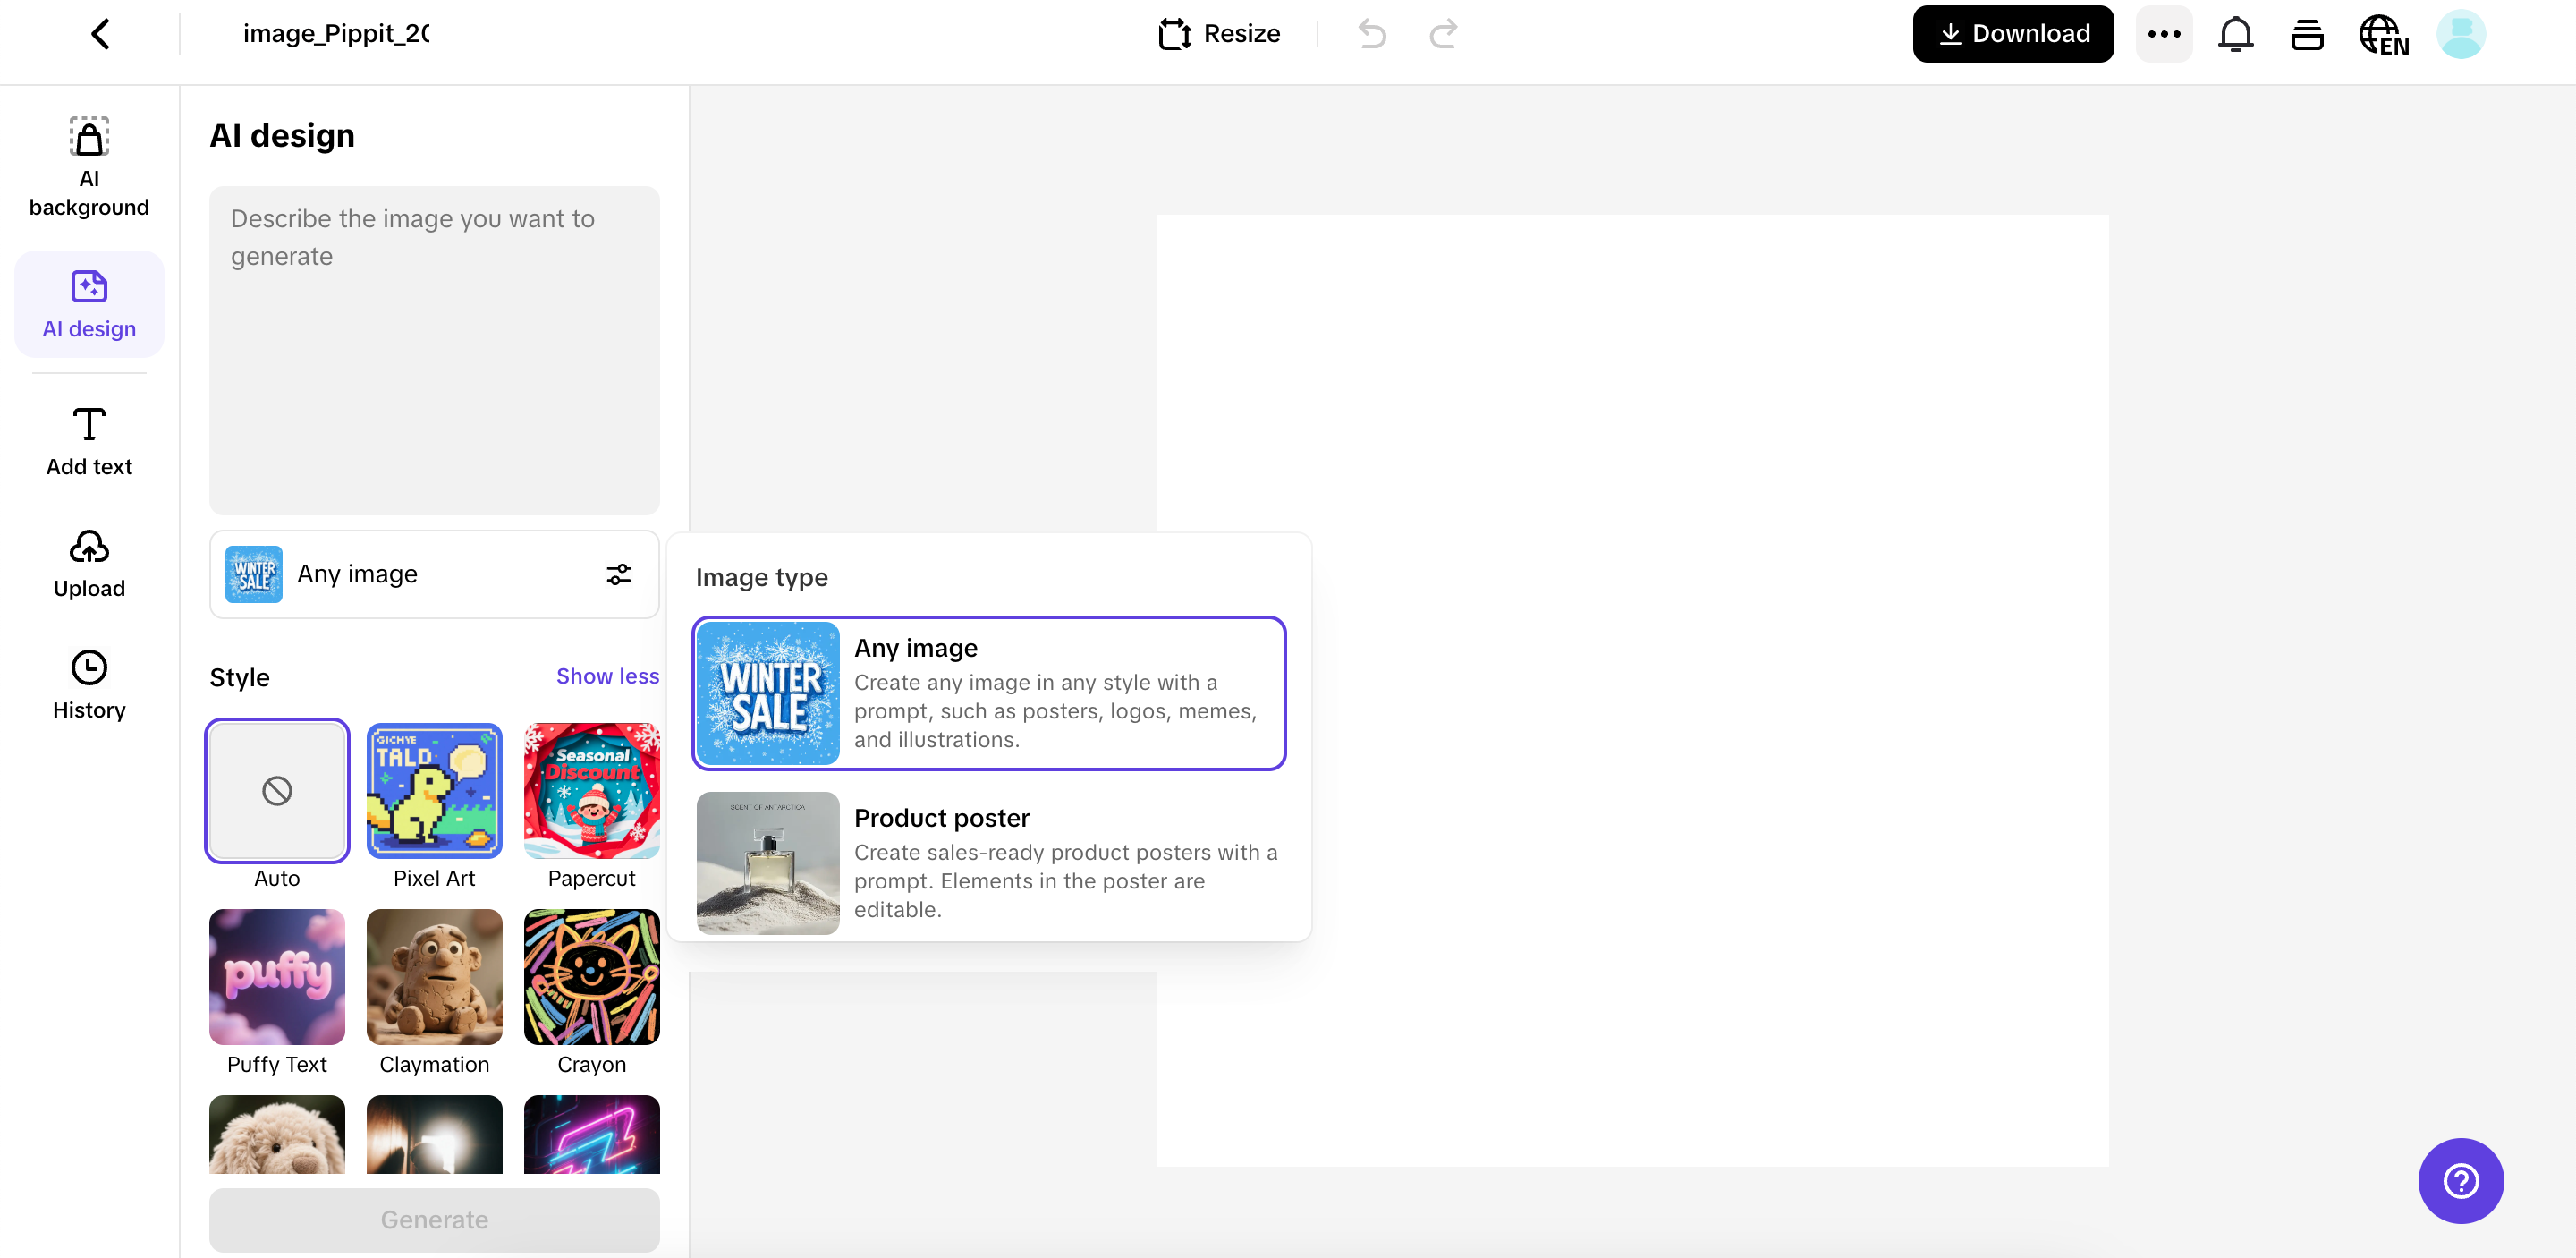Open the notifications bell

point(2236,33)
